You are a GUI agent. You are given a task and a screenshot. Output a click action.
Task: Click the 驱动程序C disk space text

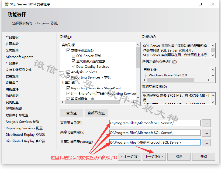coord(176,98)
